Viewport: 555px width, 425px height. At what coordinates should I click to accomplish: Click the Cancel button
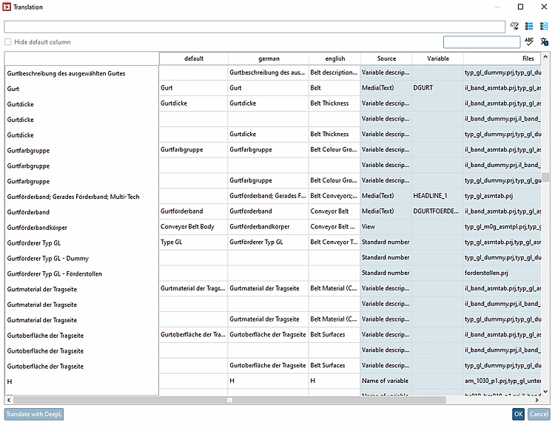539,415
